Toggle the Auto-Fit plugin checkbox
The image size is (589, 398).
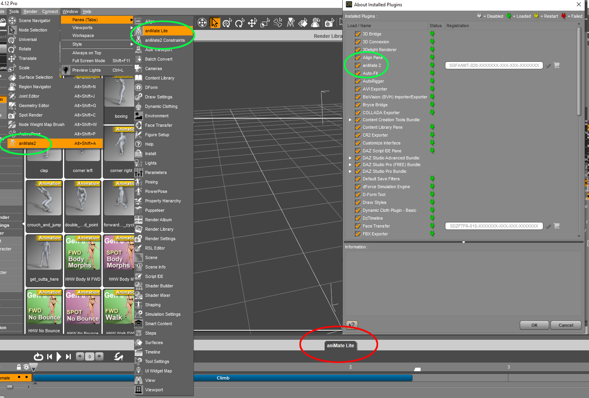(358, 73)
